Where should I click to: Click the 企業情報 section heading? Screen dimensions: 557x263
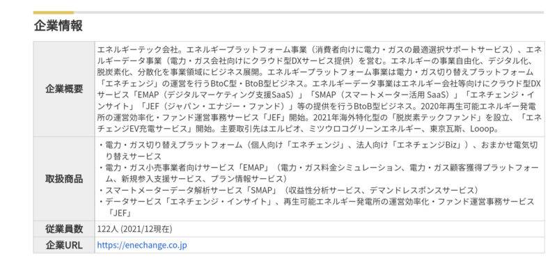pos(58,26)
